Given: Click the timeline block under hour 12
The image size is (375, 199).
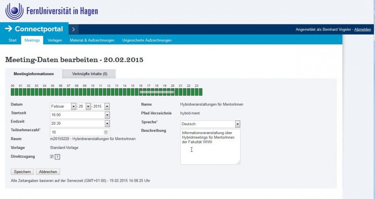Looking at the screenshot, I should click(109, 92).
